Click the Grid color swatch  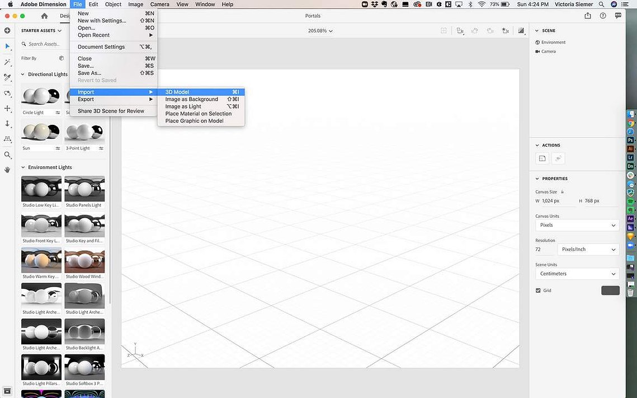click(x=610, y=291)
